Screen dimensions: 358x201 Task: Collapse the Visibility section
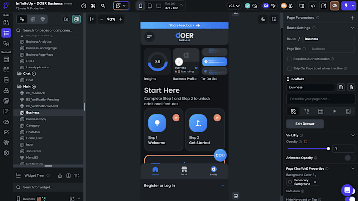coord(353,135)
